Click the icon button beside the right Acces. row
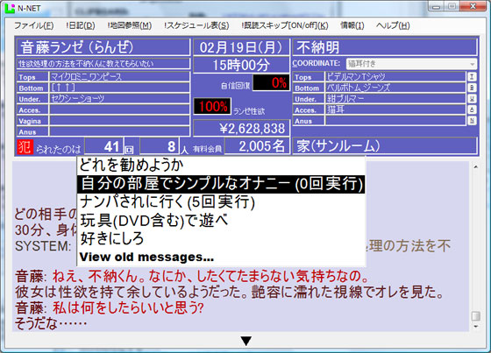This screenshot has width=491, height=353. [472, 109]
